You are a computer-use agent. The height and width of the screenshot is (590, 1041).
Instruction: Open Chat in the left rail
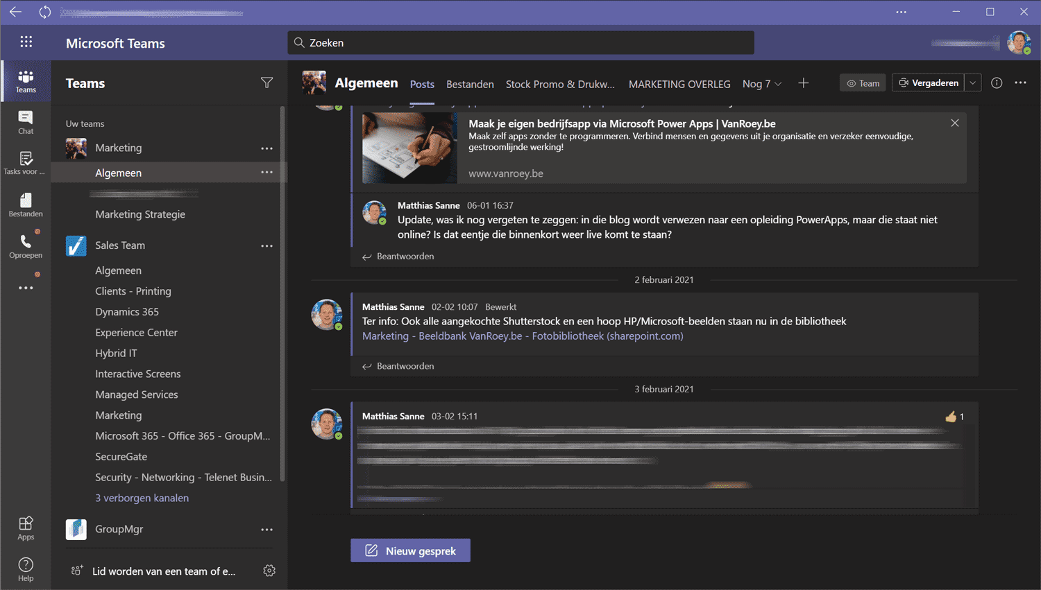[26, 123]
